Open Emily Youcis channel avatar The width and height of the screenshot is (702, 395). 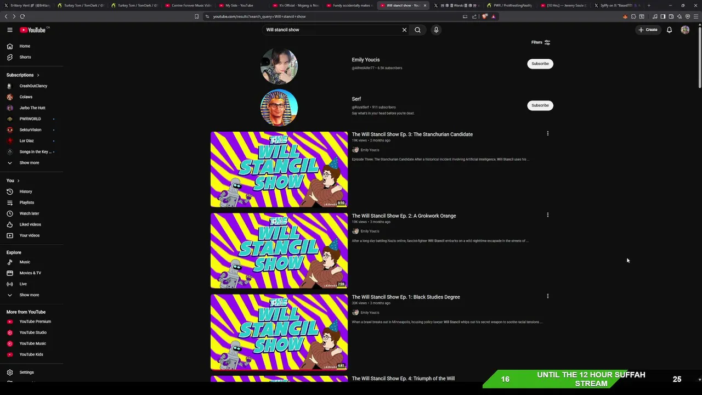pyautogui.click(x=279, y=66)
